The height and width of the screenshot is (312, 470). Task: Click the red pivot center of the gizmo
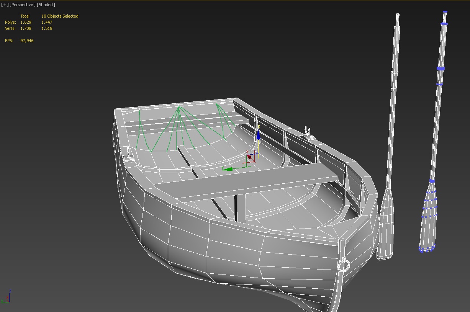point(249,157)
